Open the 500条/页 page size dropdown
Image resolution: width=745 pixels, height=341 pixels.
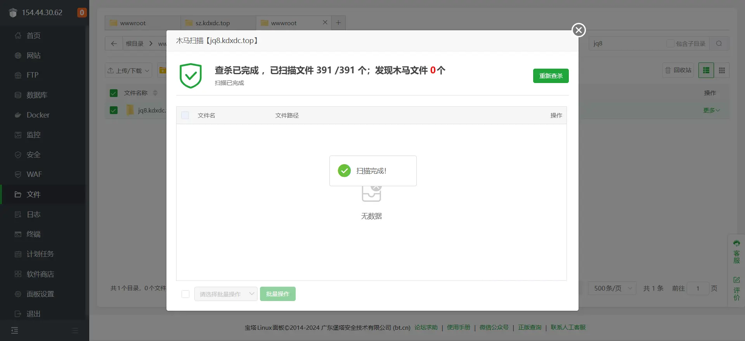612,288
